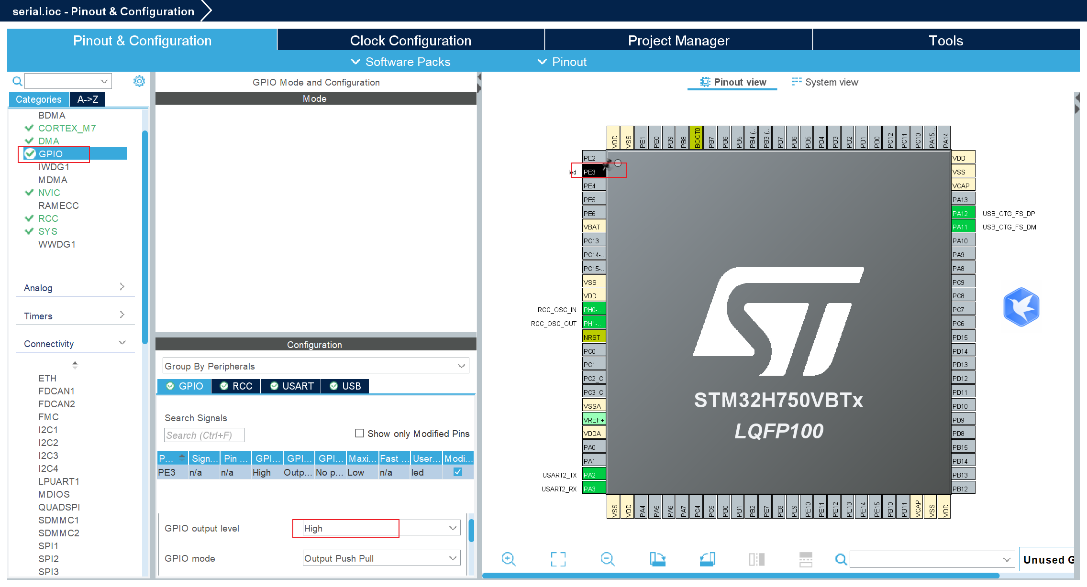Zoom out of the pinout diagram
This screenshot has height=587, width=1087.
[608, 559]
